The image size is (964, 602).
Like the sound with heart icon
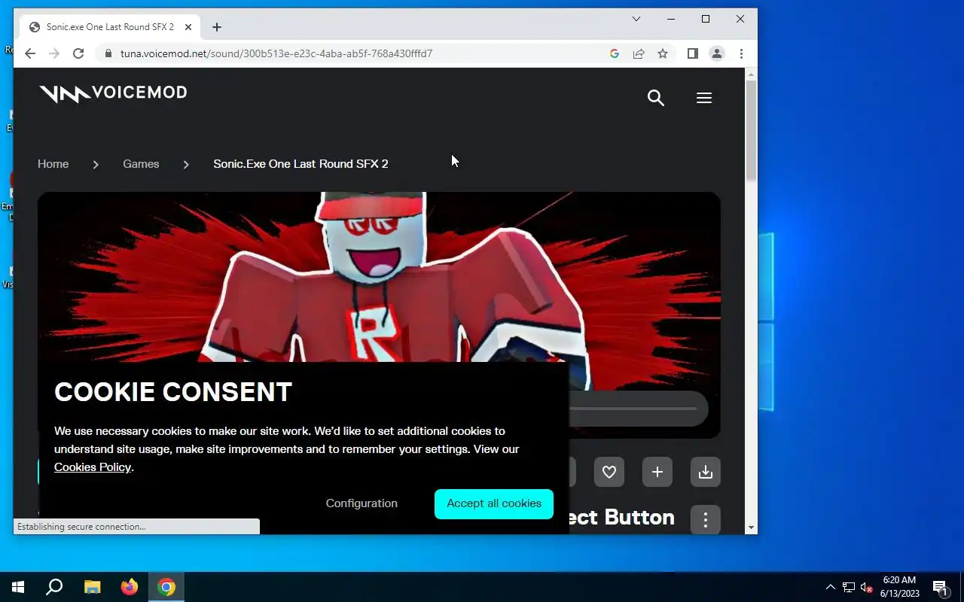[609, 472]
